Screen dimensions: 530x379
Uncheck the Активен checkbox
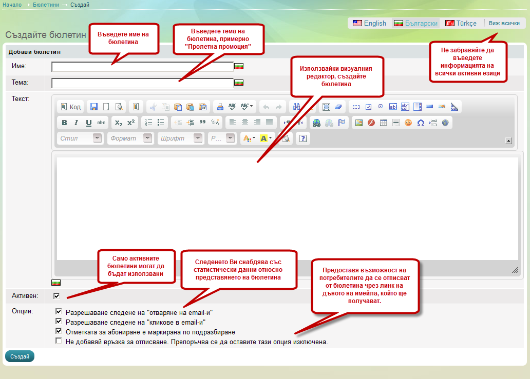[56, 295]
